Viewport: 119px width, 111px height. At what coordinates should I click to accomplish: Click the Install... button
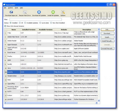108,37
